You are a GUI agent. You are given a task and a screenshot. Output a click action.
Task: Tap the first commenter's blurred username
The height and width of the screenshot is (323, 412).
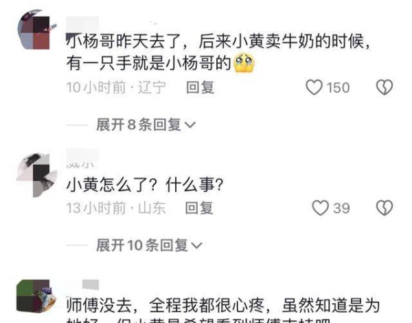point(82,24)
